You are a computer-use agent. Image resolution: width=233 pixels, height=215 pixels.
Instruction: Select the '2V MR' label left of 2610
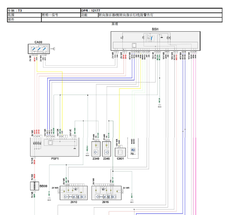(x=55, y=188)
